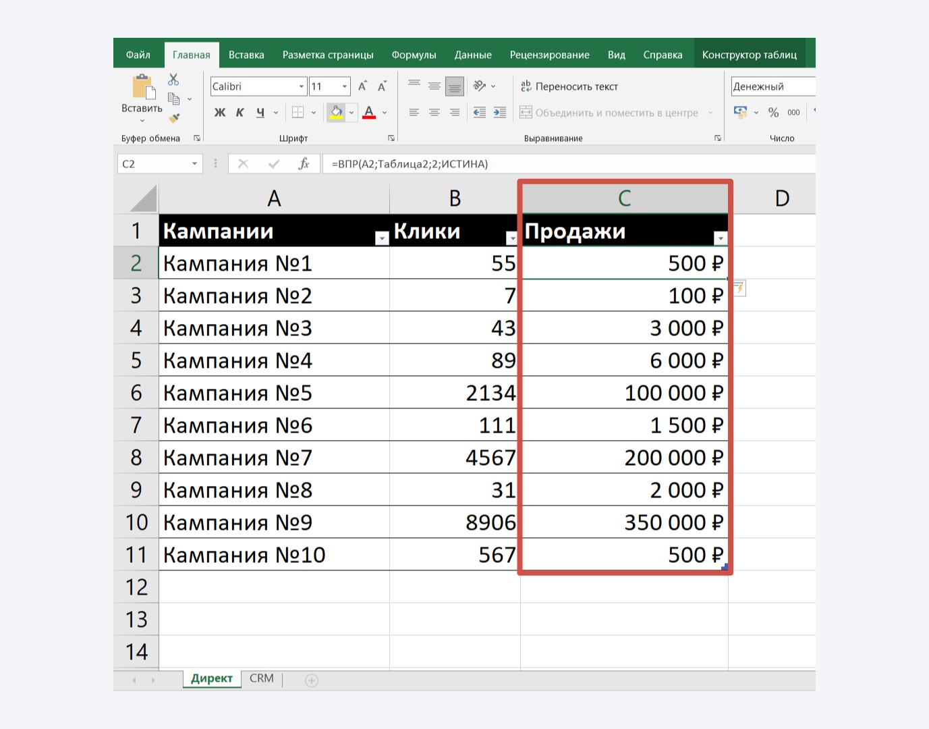The width and height of the screenshot is (929, 729).
Task: Open the font size 11 dropdown
Action: pos(345,86)
